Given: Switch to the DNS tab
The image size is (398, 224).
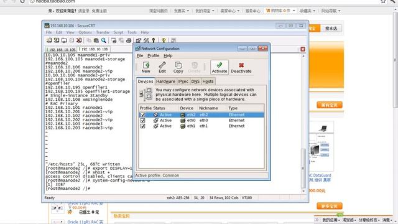Looking at the screenshot, I should pos(195,82).
